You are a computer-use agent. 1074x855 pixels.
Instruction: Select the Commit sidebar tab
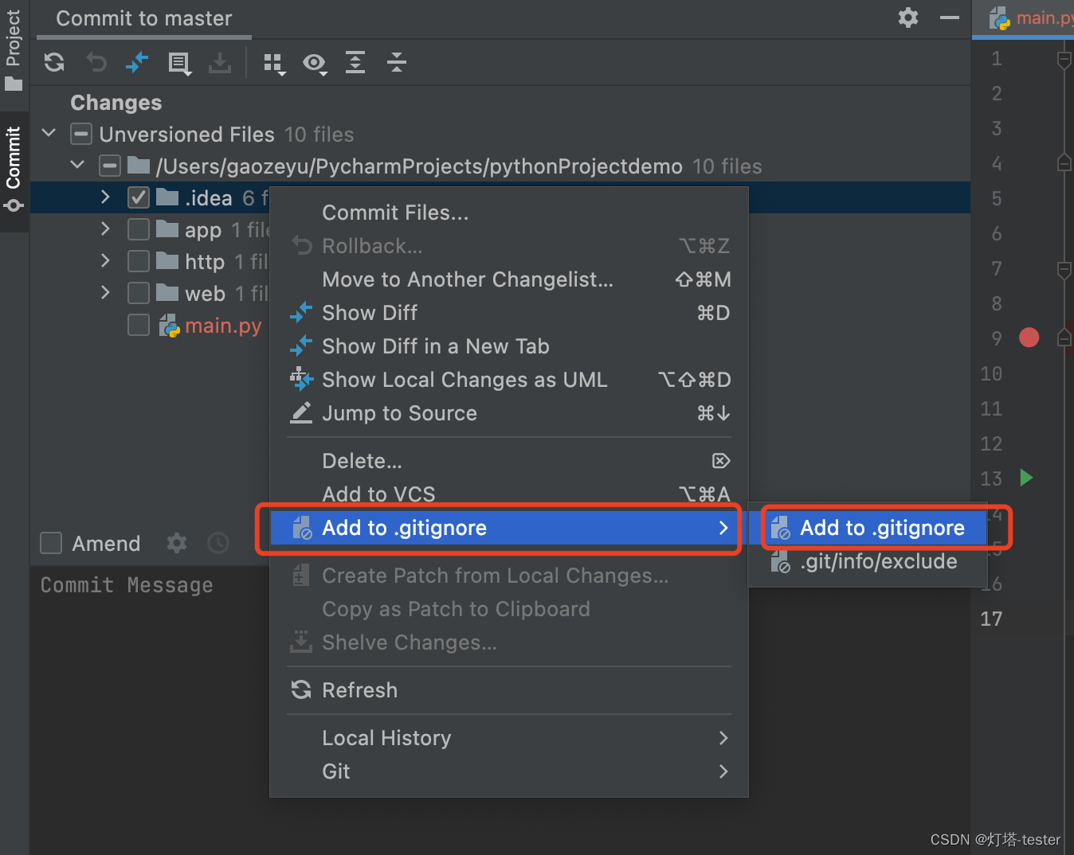click(x=14, y=170)
